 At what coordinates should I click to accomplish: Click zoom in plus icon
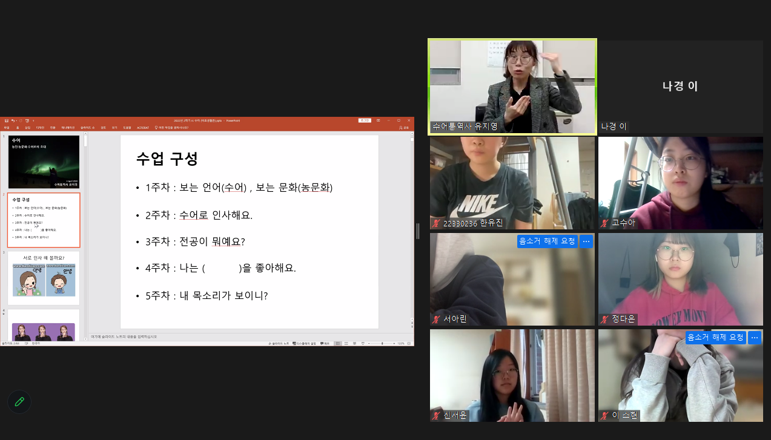click(x=394, y=343)
